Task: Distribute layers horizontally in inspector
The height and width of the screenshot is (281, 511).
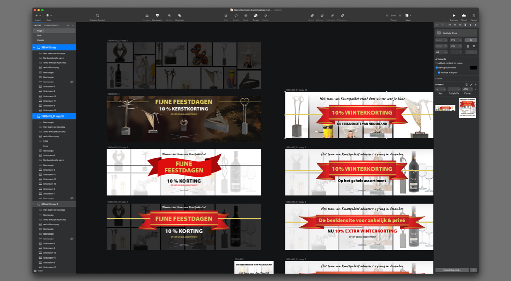Action: point(437,25)
